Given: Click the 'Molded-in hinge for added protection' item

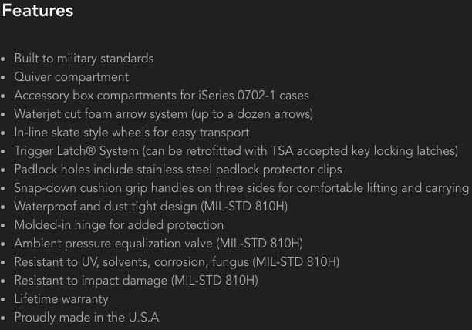Looking at the screenshot, I should click(119, 225).
